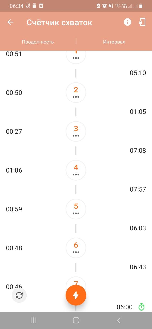Tap the Android navigation back chevron
This screenshot has width=152, height=329.
coord(119,320)
